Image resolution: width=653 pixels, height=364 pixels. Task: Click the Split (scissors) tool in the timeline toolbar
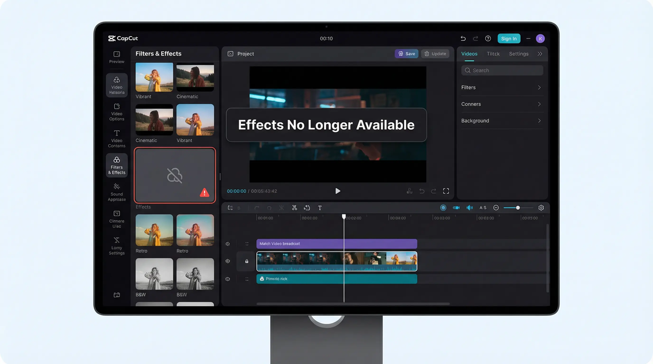point(294,207)
